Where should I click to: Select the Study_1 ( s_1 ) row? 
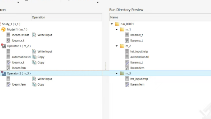click(51, 24)
